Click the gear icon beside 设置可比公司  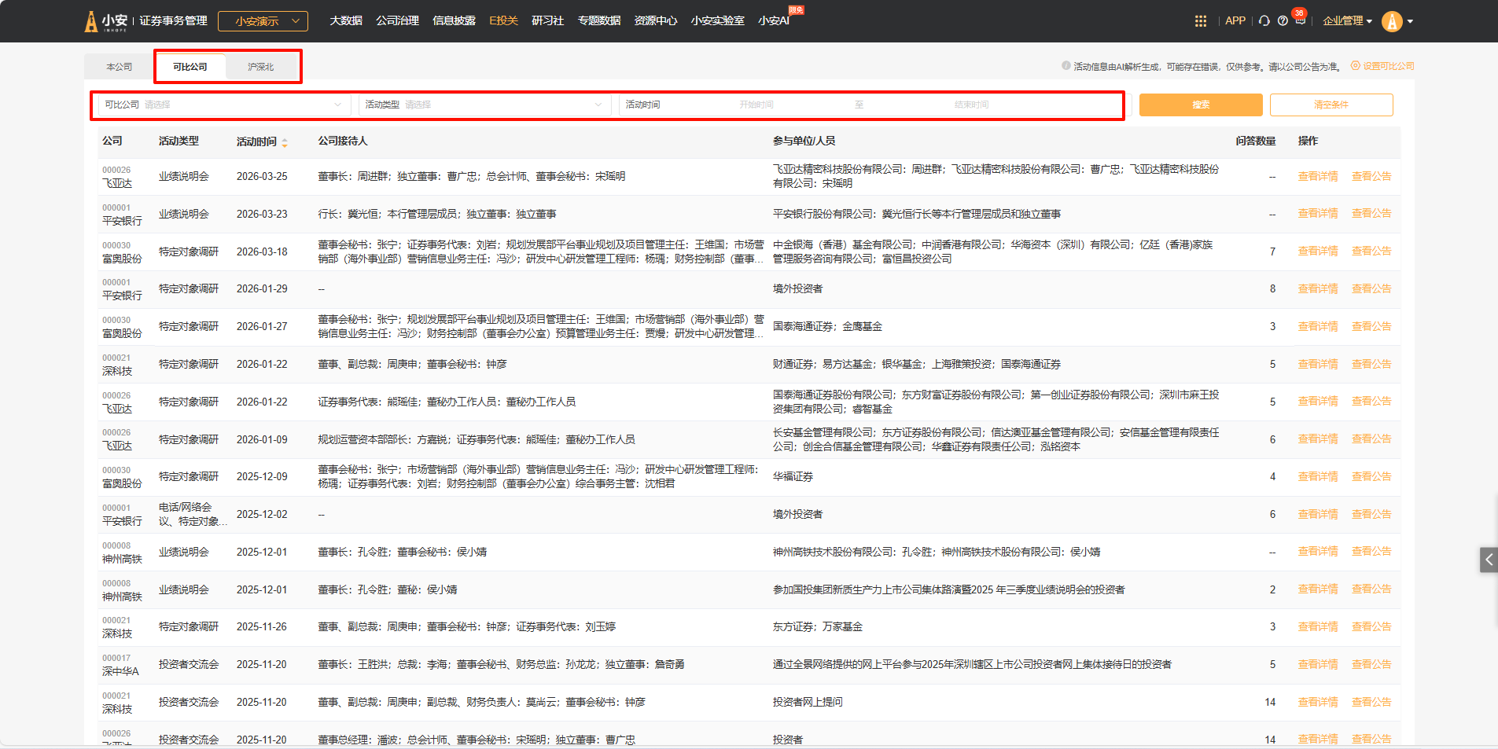[x=1355, y=66]
